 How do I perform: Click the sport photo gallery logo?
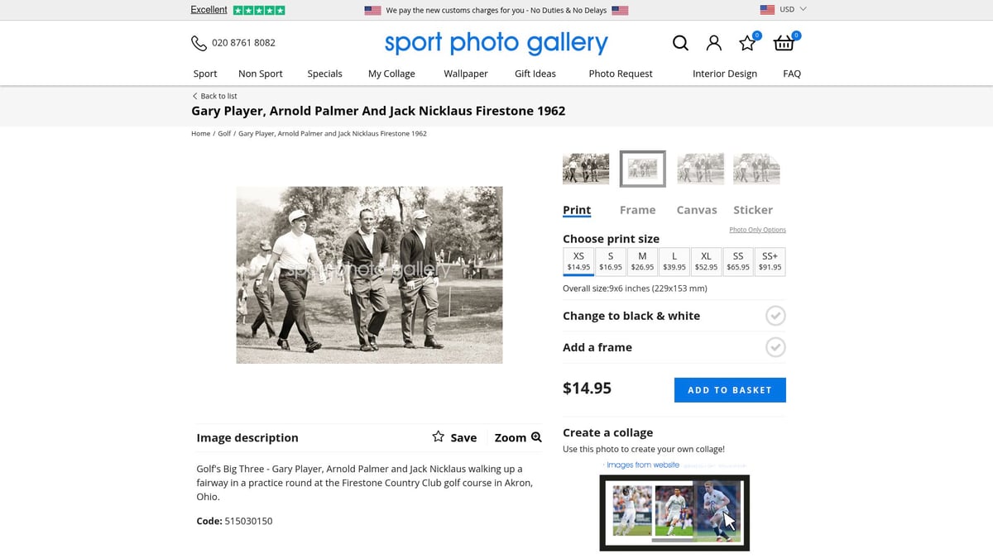[495, 42]
